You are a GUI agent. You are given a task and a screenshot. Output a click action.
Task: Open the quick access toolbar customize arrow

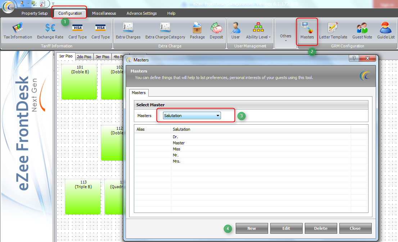[x=53, y=4]
